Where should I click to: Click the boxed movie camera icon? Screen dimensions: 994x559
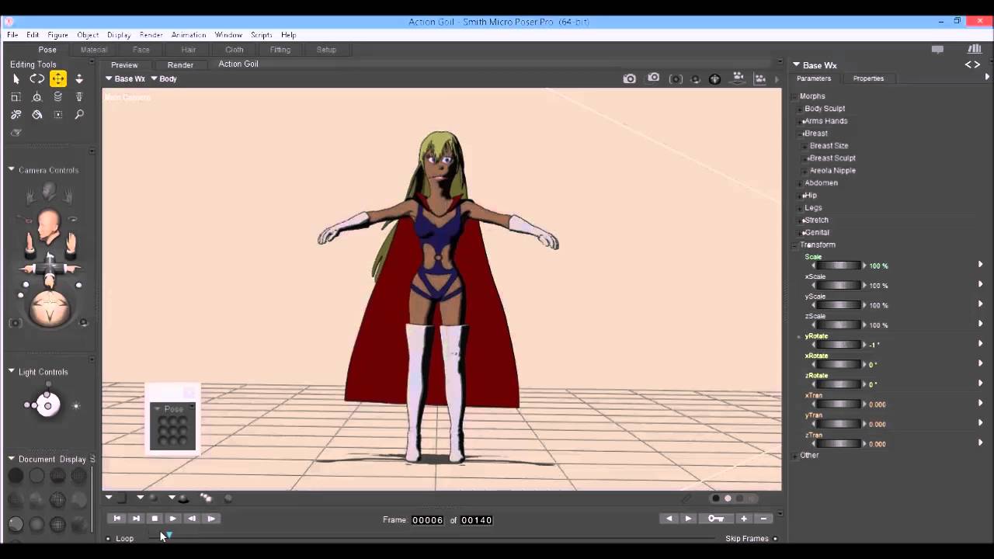tap(760, 78)
